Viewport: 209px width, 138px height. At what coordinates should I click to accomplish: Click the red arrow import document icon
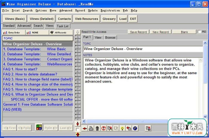pos(129,128)
